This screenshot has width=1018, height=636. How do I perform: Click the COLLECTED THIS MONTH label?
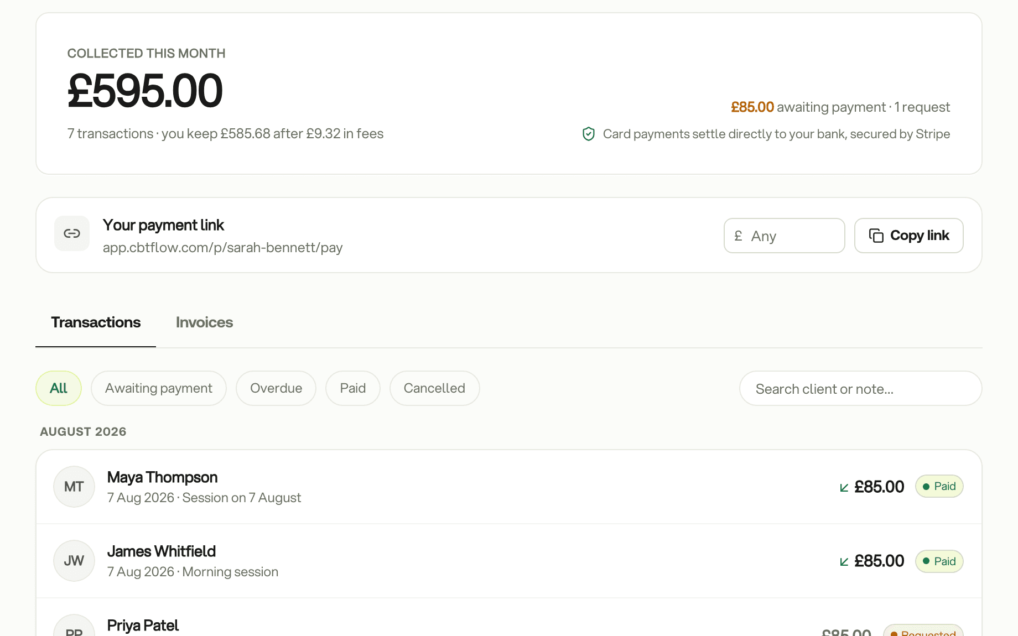coord(146,54)
